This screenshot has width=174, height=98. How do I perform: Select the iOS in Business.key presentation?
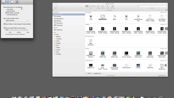(162, 67)
